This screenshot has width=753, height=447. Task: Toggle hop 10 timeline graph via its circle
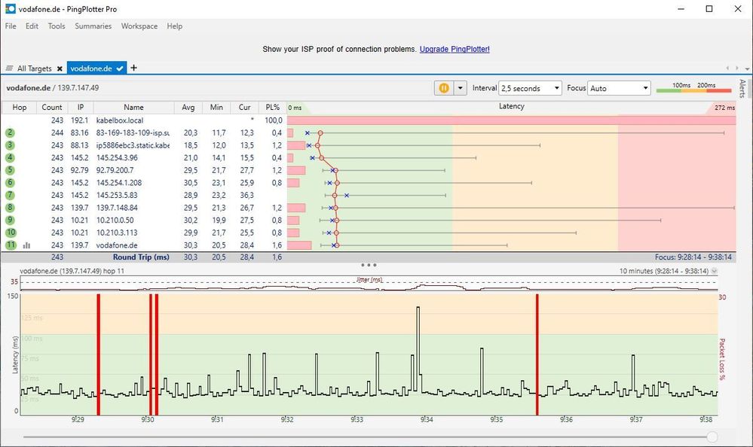pyautogui.click(x=10, y=233)
